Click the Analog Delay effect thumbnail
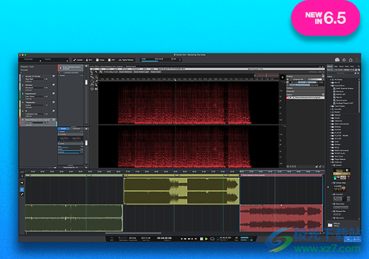This screenshot has width=369, height=259. click(339, 188)
